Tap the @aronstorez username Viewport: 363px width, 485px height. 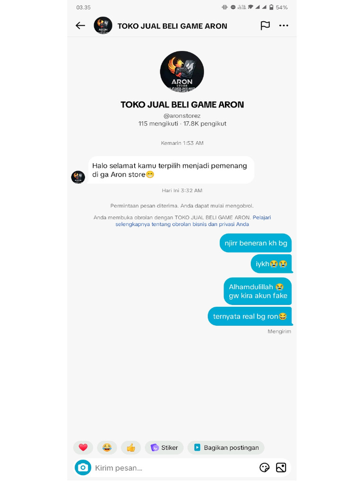pos(182,116)
